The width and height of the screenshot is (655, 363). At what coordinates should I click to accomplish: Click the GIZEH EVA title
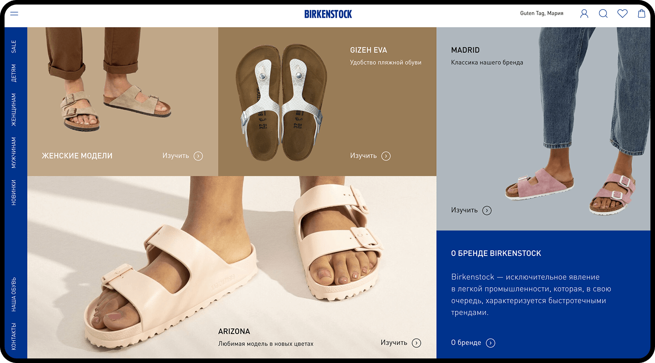(368, 50)
